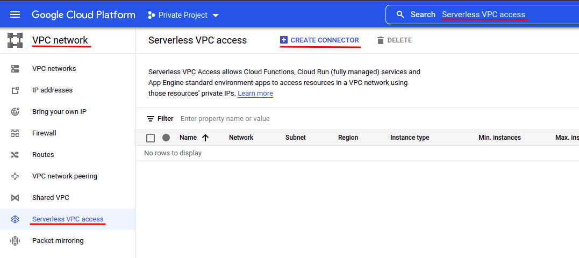
Task: Click the Shared VPC sidebar icon
Action: tap(15, 198)
